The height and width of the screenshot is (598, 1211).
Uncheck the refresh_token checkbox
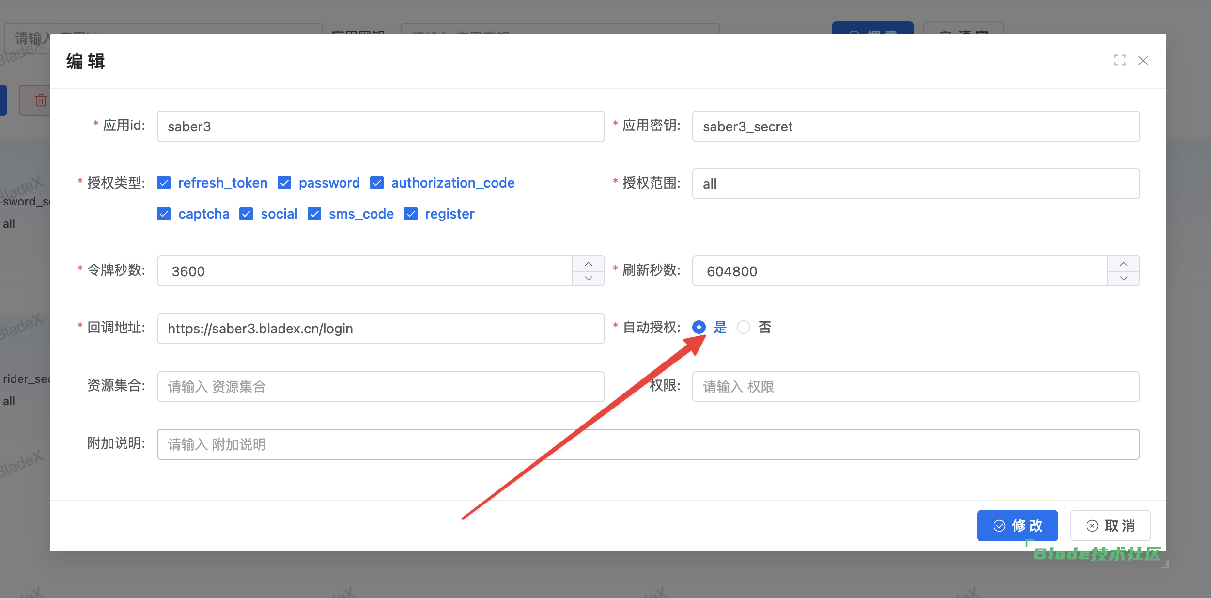(x=164, y=183)
